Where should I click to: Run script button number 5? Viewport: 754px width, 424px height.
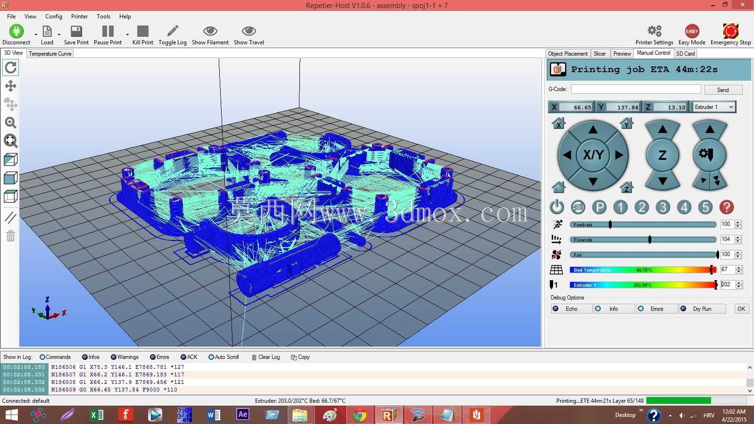[705, 207]
